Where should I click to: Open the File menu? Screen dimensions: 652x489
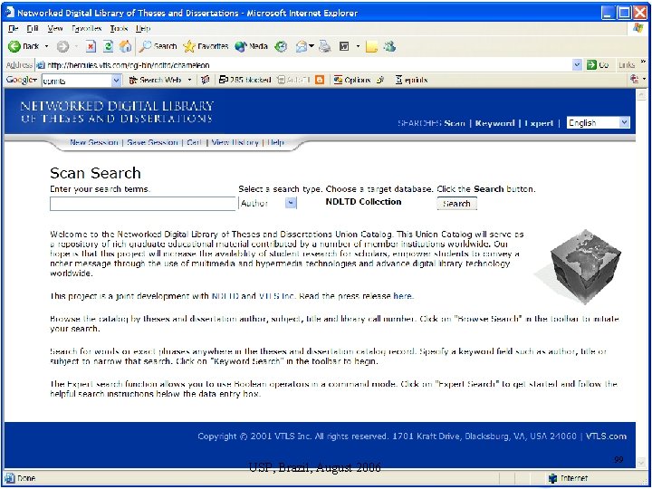(14, 29)
